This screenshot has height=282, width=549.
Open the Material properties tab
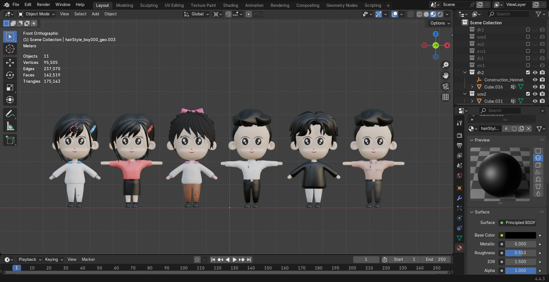coord(459,248)
